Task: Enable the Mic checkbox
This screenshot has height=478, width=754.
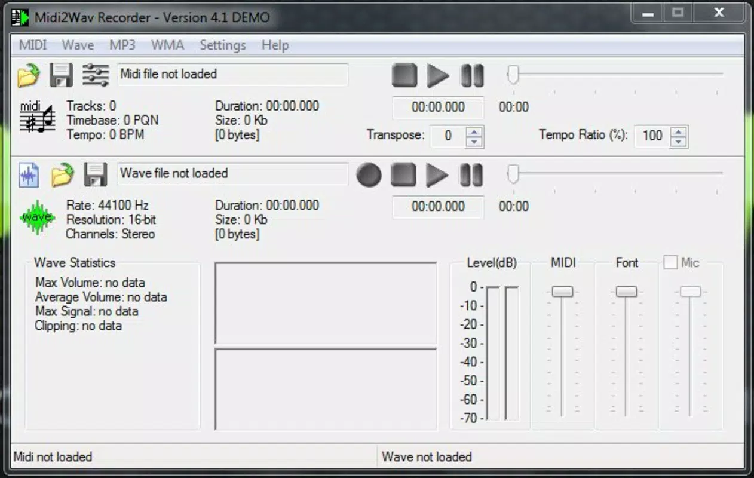Action: [671, 262]
